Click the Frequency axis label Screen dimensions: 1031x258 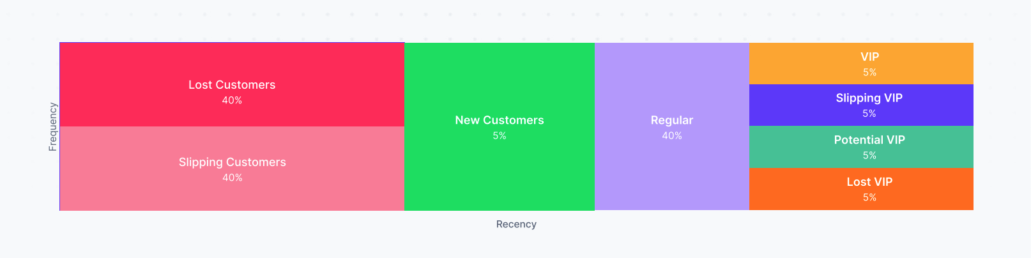(x=53, y=126)
